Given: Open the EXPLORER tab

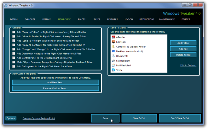Looking at the screenshot, I should (x=30, y=19).
